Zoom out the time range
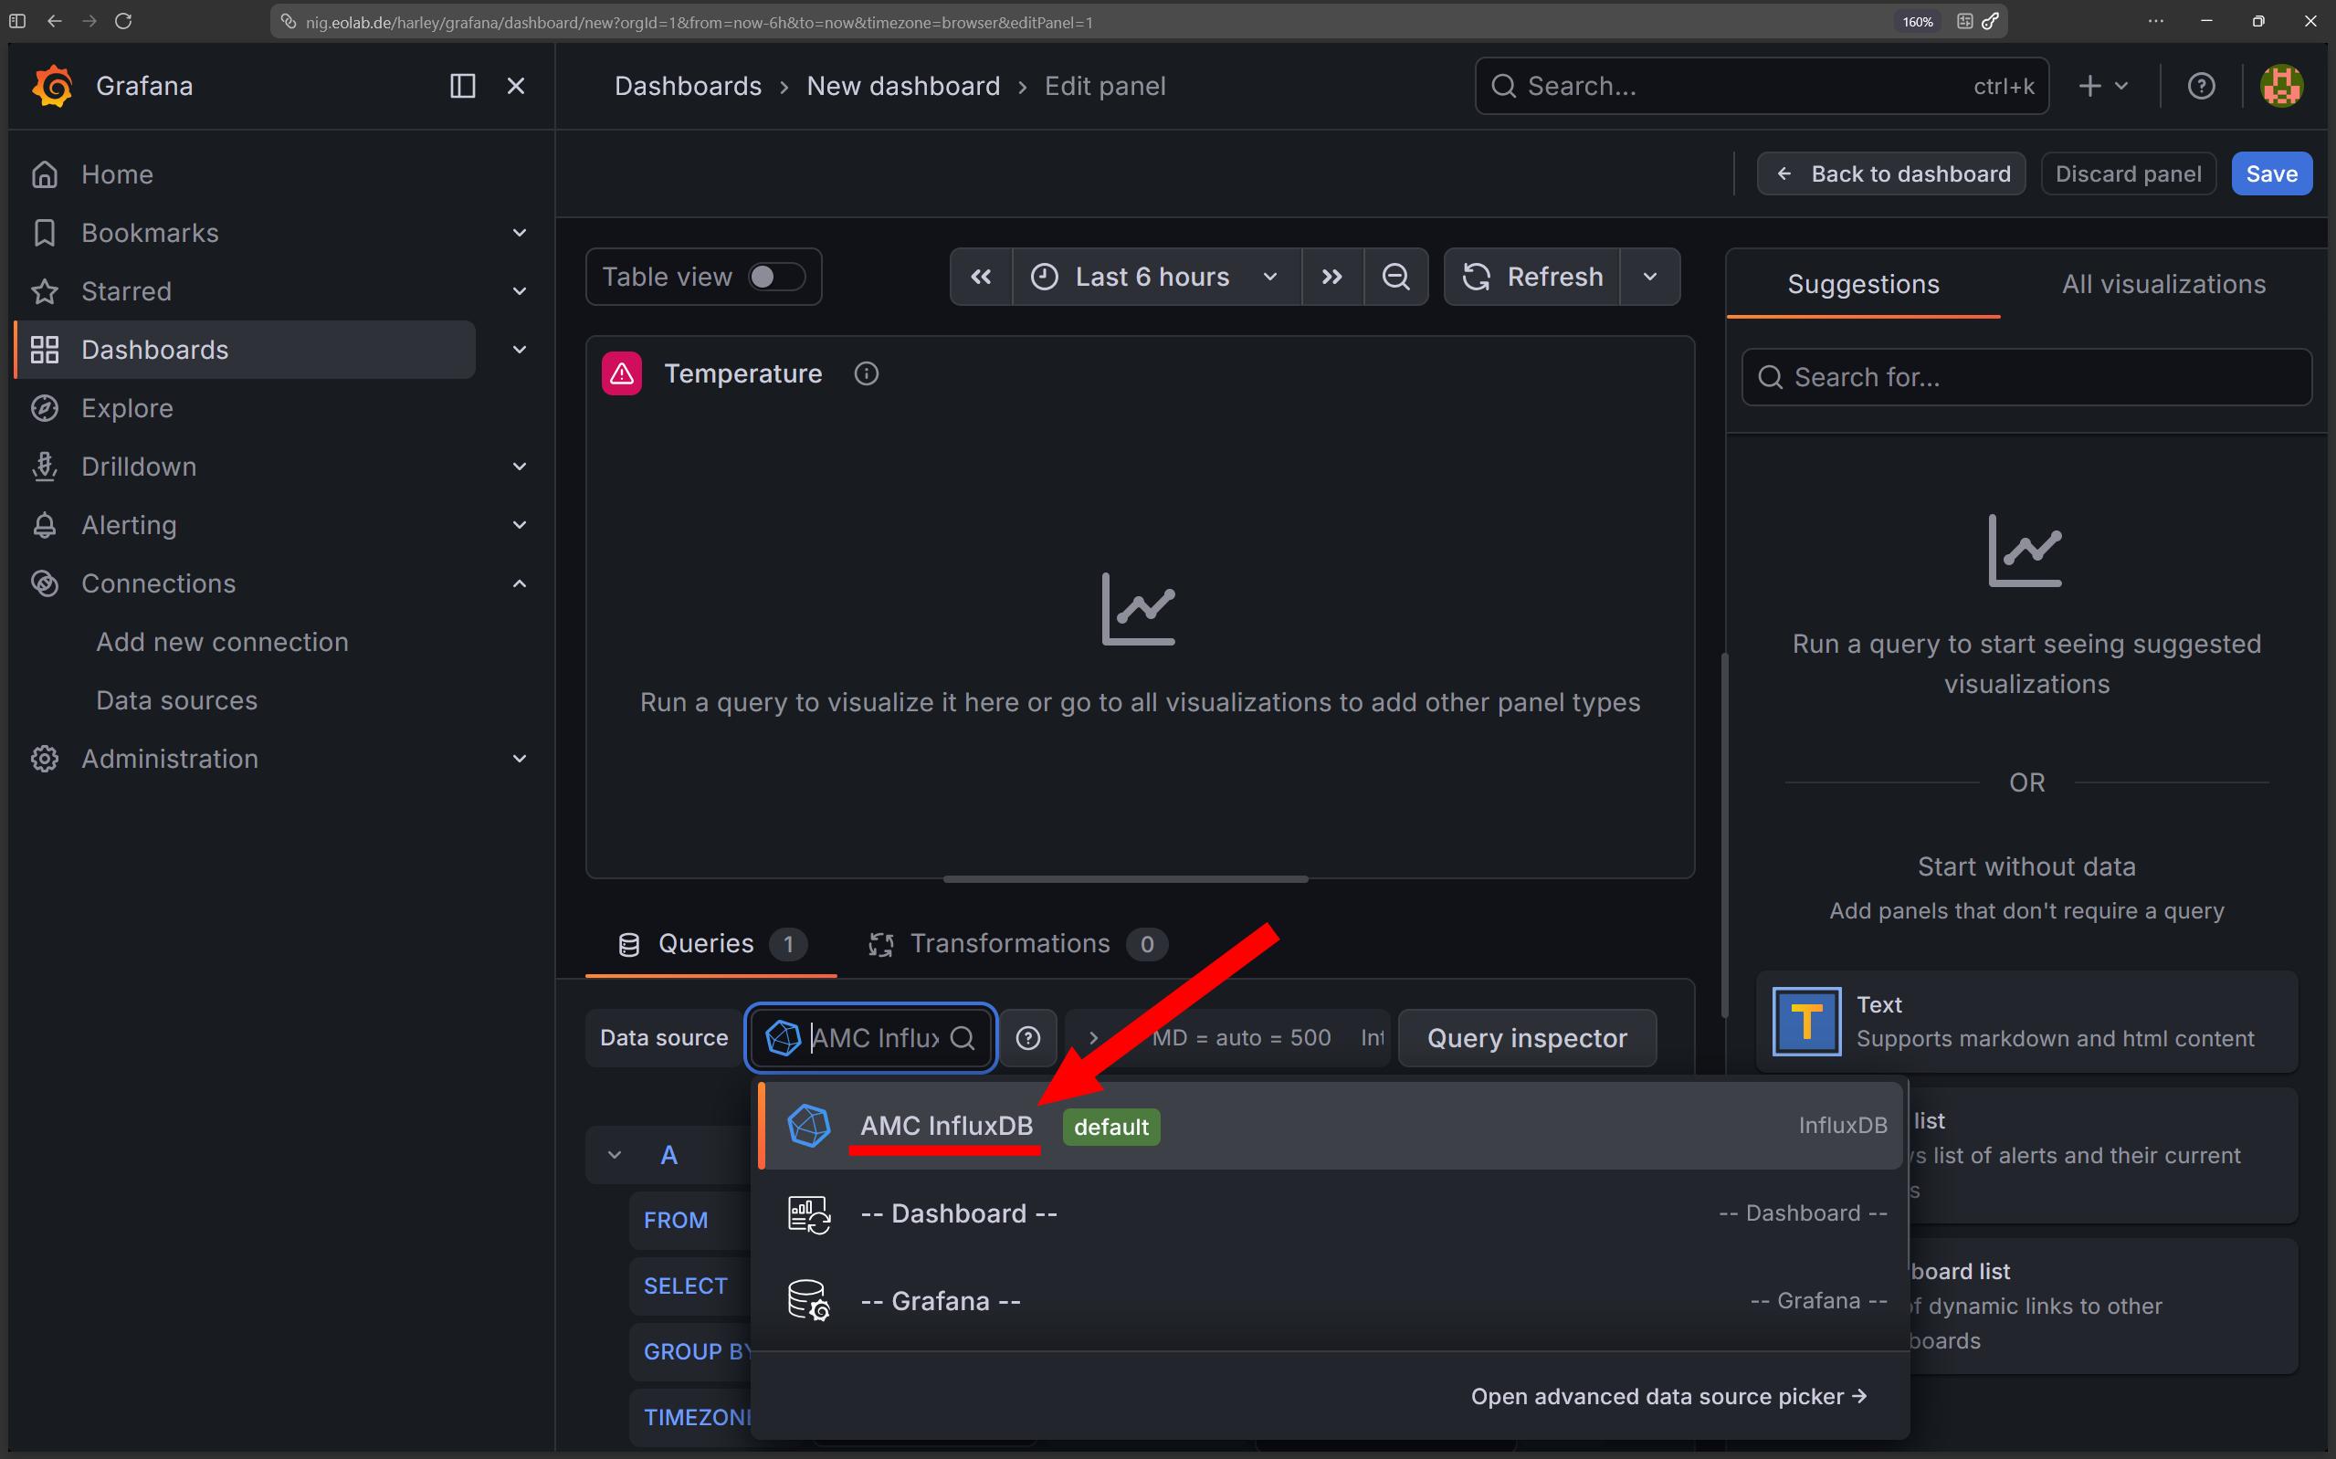 click(x=1395, y=277)
